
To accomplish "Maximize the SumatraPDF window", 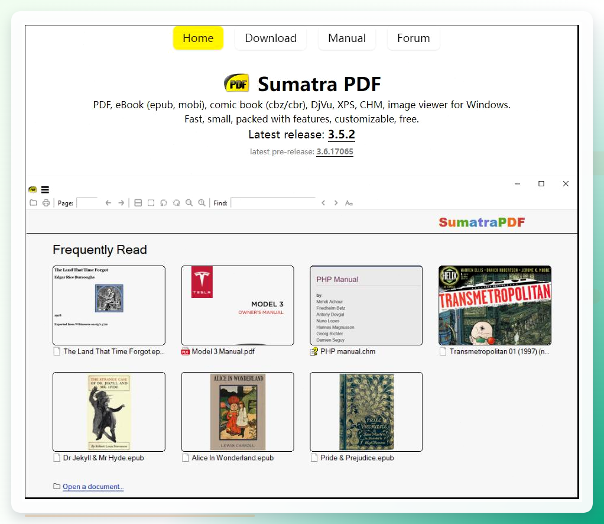I will click(541, 184).
